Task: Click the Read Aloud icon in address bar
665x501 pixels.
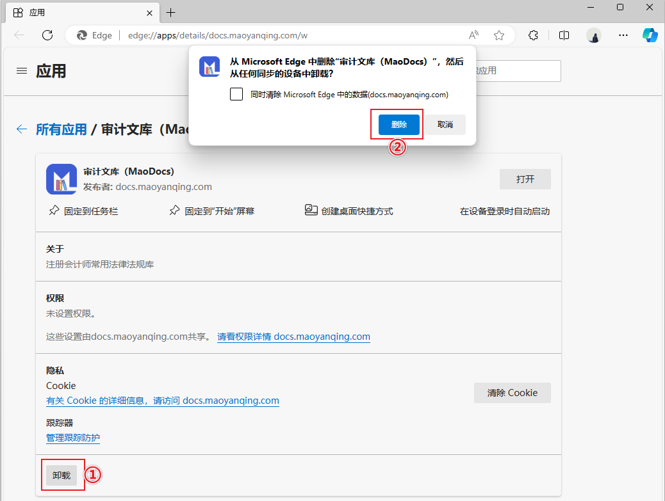Action: 473,35
